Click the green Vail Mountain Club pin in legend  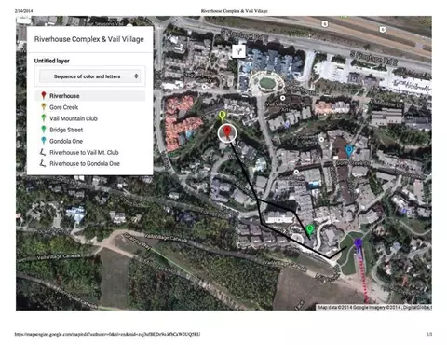tap(44, 117)
